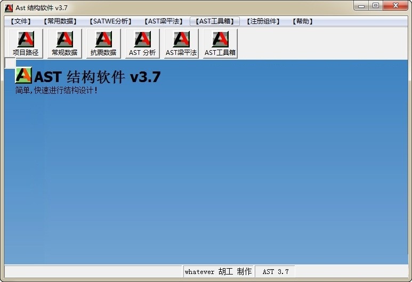Open the 【常用数据】 menu
Screen dimensions: 412x282
[x=60, y=21]
